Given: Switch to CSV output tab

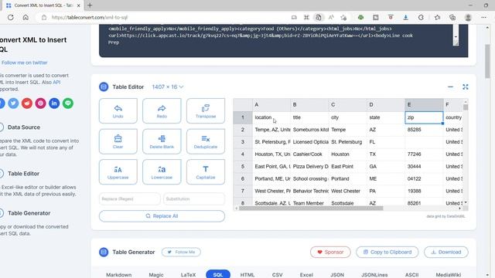Looking at the screenshot, I should click(277, 275).
